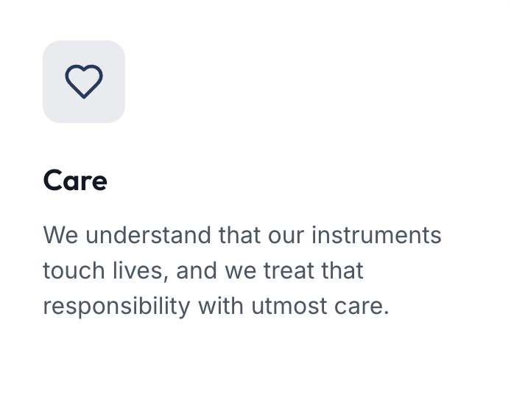The width and height of the screenshot is (511, 395).
Task: Click the word 'with' in the last line
Action: (221, 307)
